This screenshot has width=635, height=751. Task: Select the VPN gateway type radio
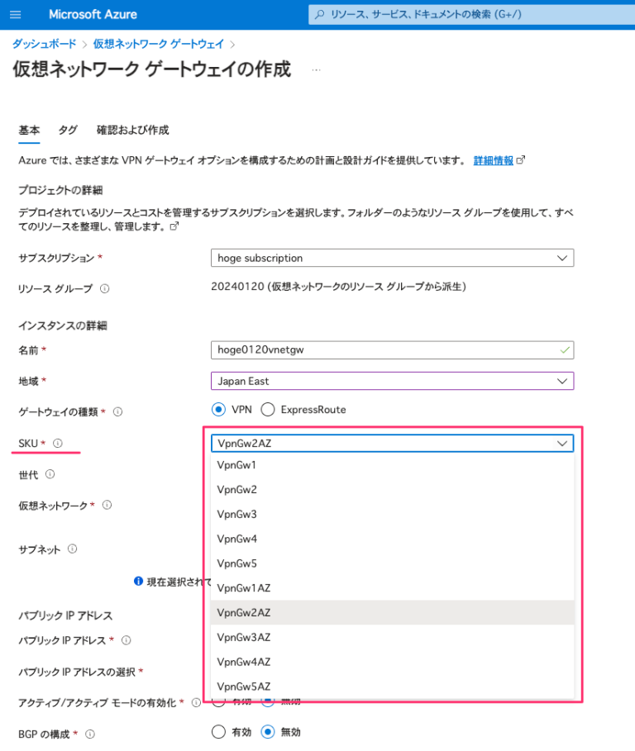pyautogui.click(x=218, y=410)
